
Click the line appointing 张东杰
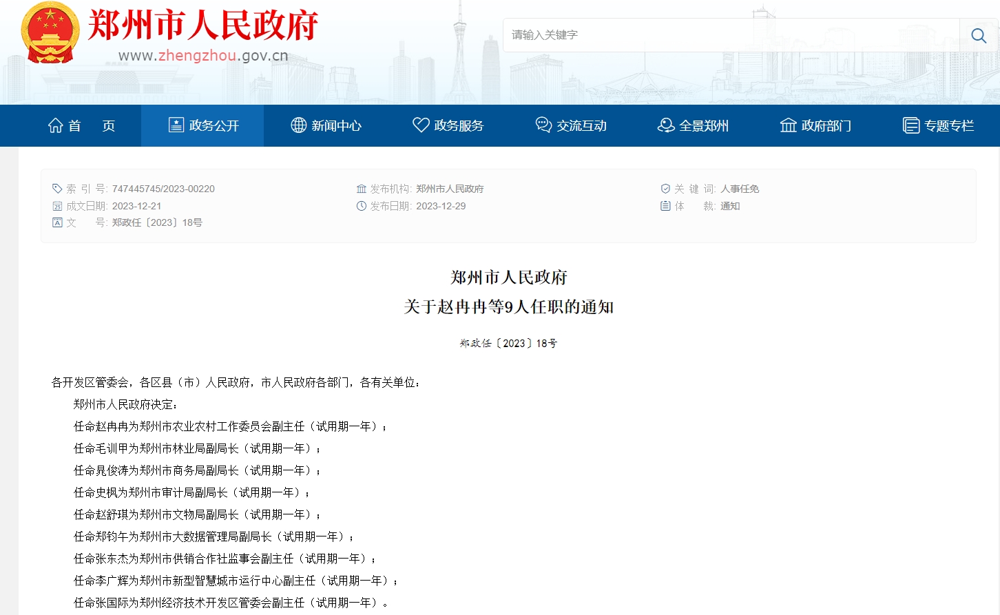coord(225,559)
